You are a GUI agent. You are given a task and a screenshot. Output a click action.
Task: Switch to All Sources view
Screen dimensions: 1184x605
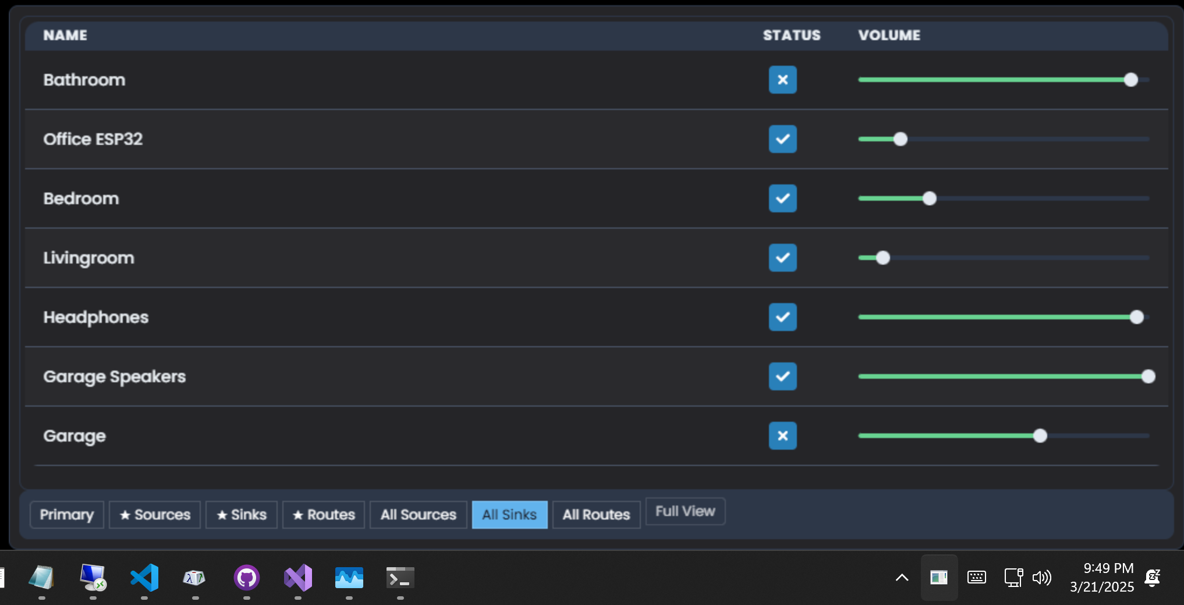point(419,515)
